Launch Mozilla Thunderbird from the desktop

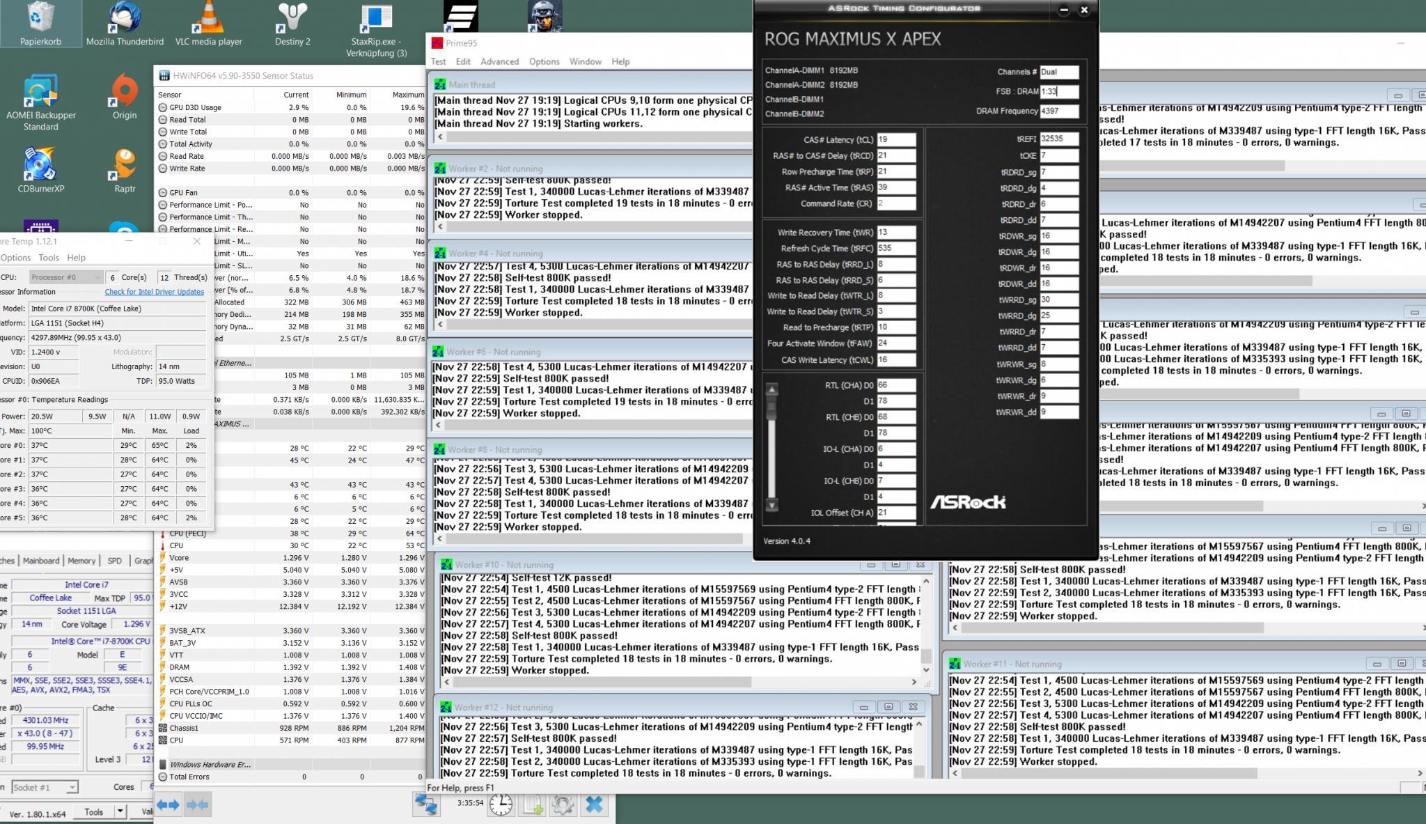point(125,22)
